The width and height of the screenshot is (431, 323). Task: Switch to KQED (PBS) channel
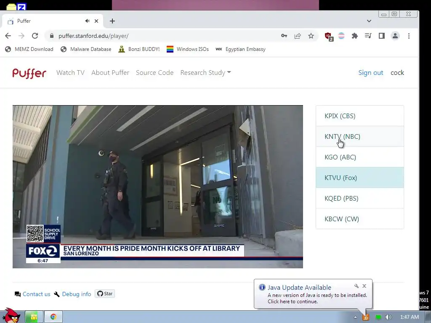point(360,199)
